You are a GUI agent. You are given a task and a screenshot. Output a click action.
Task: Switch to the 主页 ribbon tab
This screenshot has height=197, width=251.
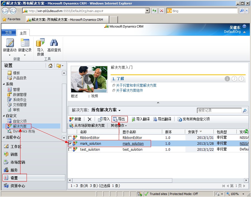point(23,33)
